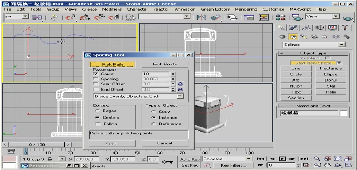Image resolution: width=357 pixels, height=170 pixels.
Task: Open the Curve Editor icon
Action: coord(249,17)
